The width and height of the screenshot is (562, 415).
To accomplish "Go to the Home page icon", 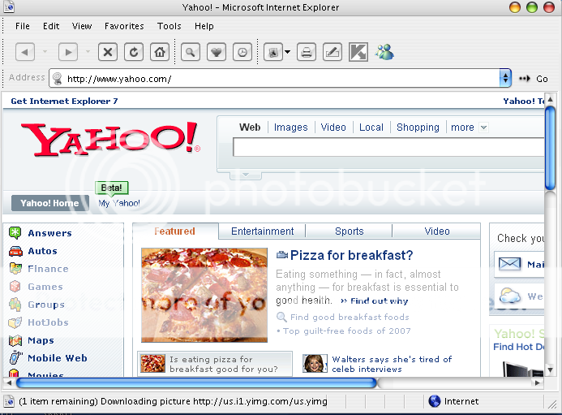I will [x=160, y=52].
